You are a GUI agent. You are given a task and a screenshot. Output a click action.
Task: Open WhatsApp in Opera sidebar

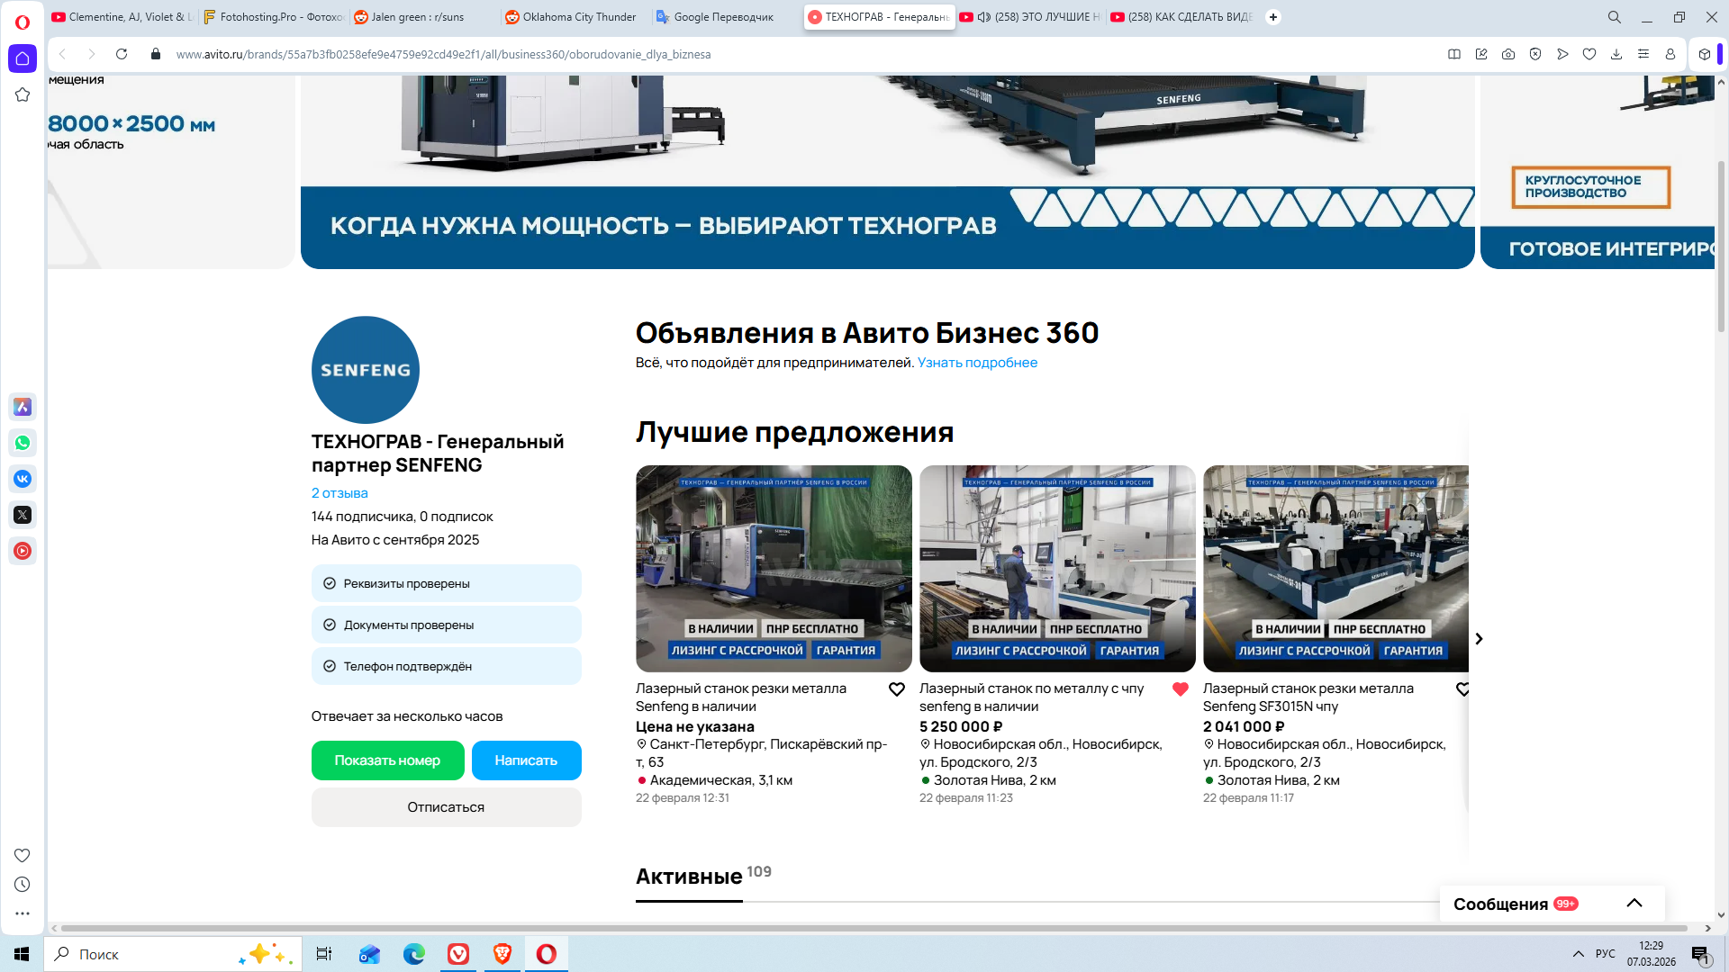23,443
